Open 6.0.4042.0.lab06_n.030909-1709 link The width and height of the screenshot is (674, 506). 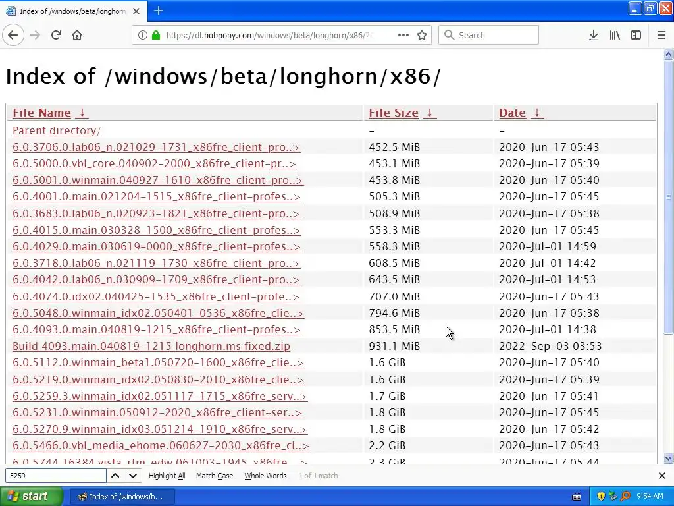pyautogui.click(x=156, y=279)
